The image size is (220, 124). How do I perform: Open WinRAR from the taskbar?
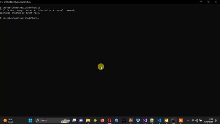click(131, 121)
